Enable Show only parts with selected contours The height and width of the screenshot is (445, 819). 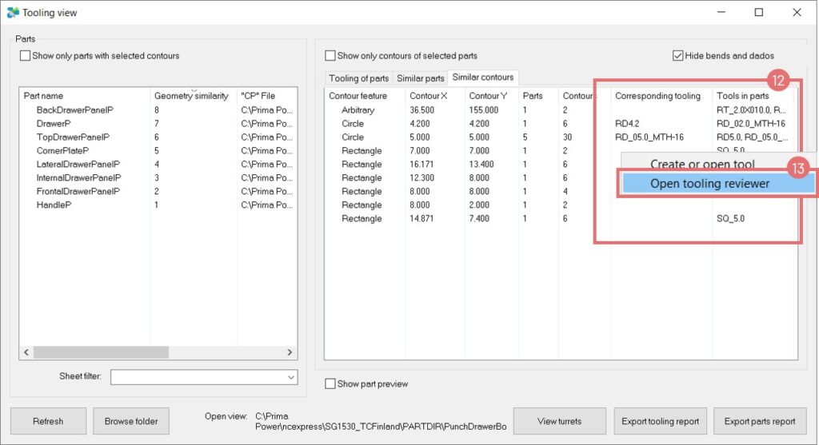[26, 56]
